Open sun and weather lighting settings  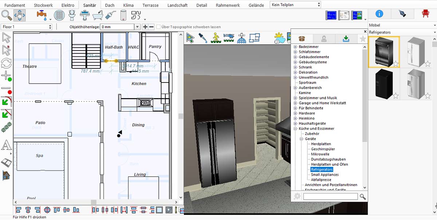click(x=280, y=38)
